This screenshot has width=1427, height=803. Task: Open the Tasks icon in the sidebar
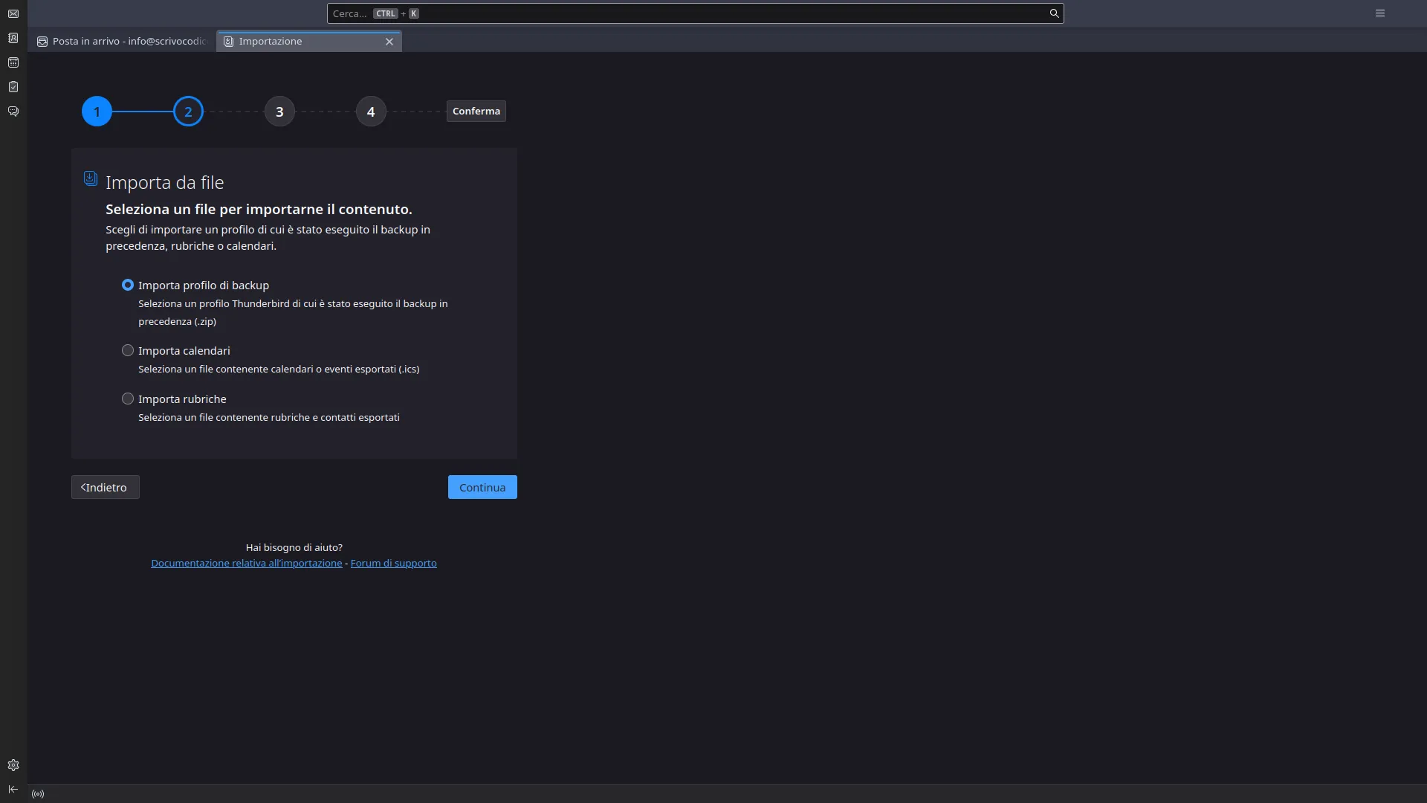click(x=13, y=86)
